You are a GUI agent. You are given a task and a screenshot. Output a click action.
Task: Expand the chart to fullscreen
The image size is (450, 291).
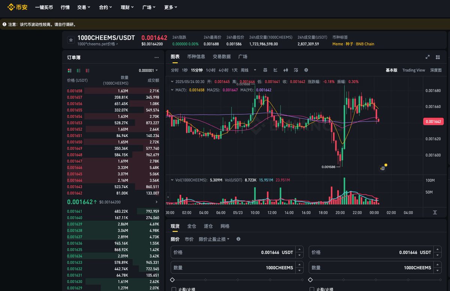pos(427,57)
